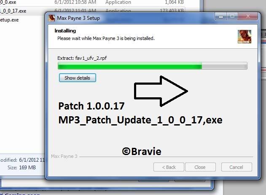
Task: Select the etup.exe file in the list
Action: coord(9,20)
